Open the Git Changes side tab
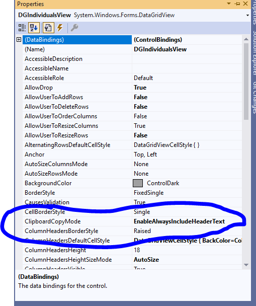 pyautogui.click(x=254, y=98)
